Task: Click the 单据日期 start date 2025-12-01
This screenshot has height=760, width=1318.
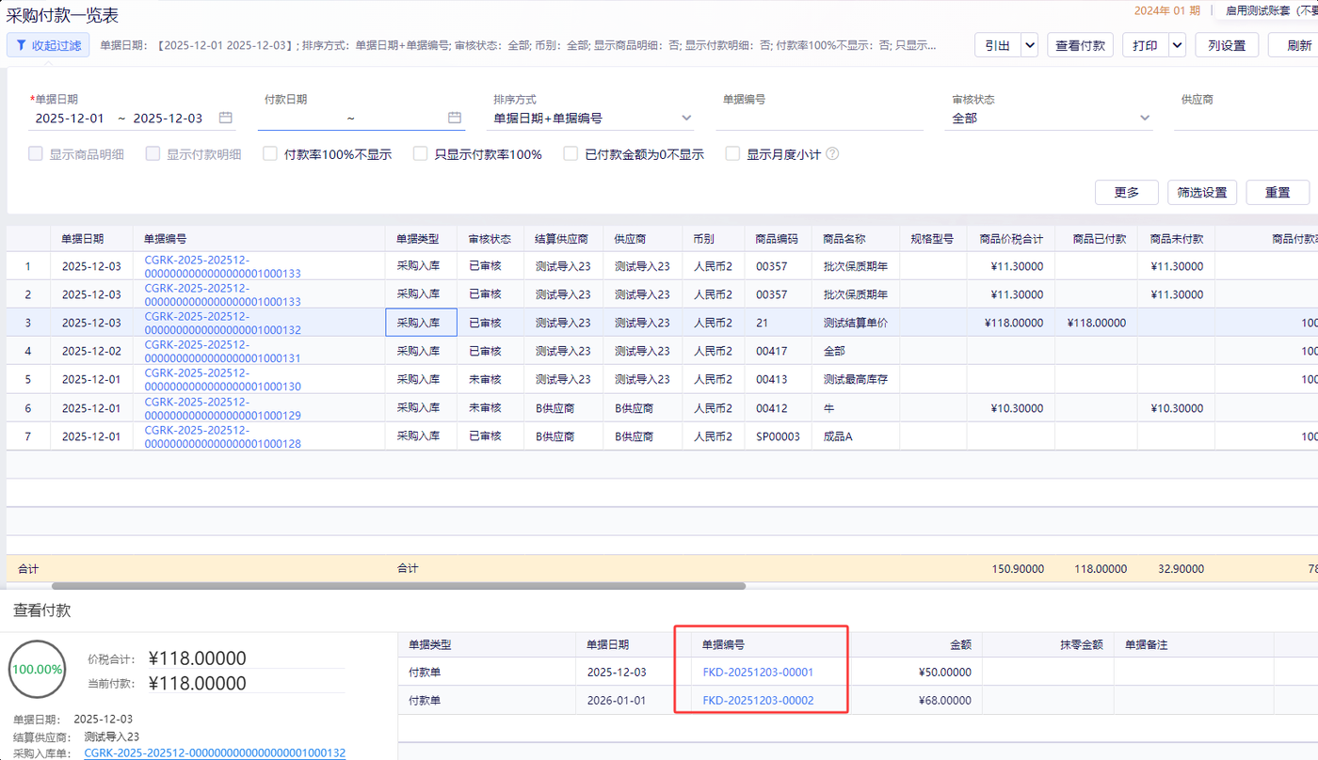Action: [70, 119]
